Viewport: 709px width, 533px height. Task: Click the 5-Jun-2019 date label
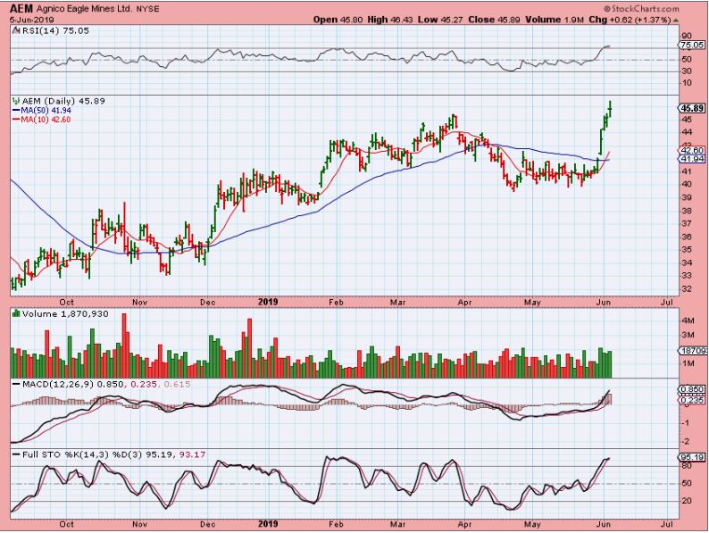[x=32, y=20]
